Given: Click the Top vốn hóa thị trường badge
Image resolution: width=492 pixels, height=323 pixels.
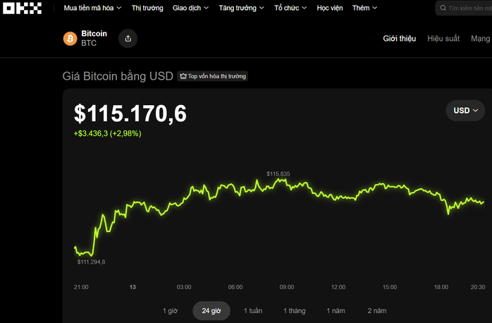Looking at the screenshot, I should coord(213,76).
